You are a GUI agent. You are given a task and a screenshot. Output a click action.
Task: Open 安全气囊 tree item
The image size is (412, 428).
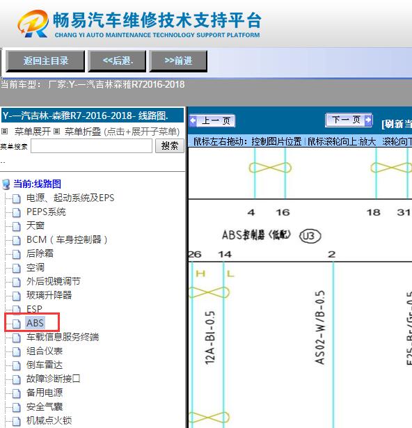coord(45,406)
